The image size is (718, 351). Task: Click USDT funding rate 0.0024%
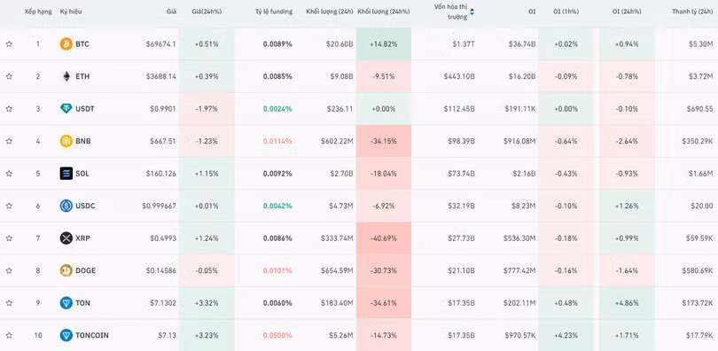pos(277,109)
